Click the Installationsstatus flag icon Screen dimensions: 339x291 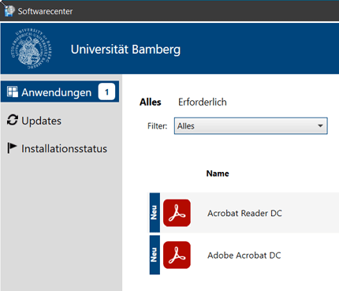point(12,147)
